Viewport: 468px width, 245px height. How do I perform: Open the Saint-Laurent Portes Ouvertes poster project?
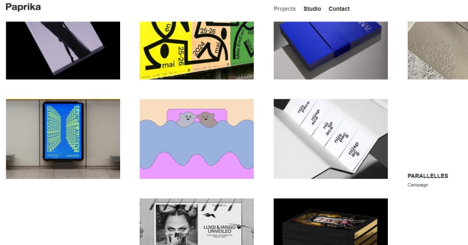click(63, 139)
